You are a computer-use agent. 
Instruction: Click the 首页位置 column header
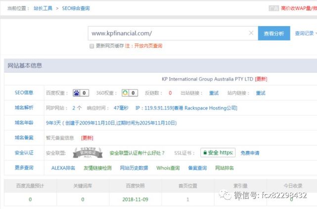188,186
